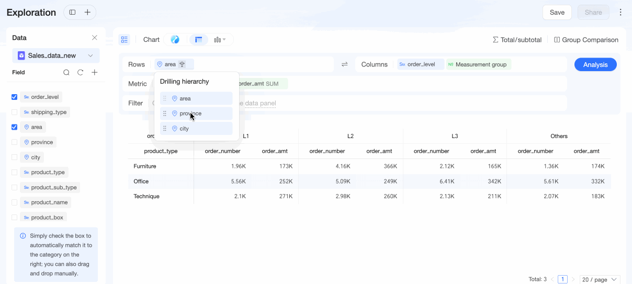
Task: Click the product_type column header
Action: tap(161, 151)
